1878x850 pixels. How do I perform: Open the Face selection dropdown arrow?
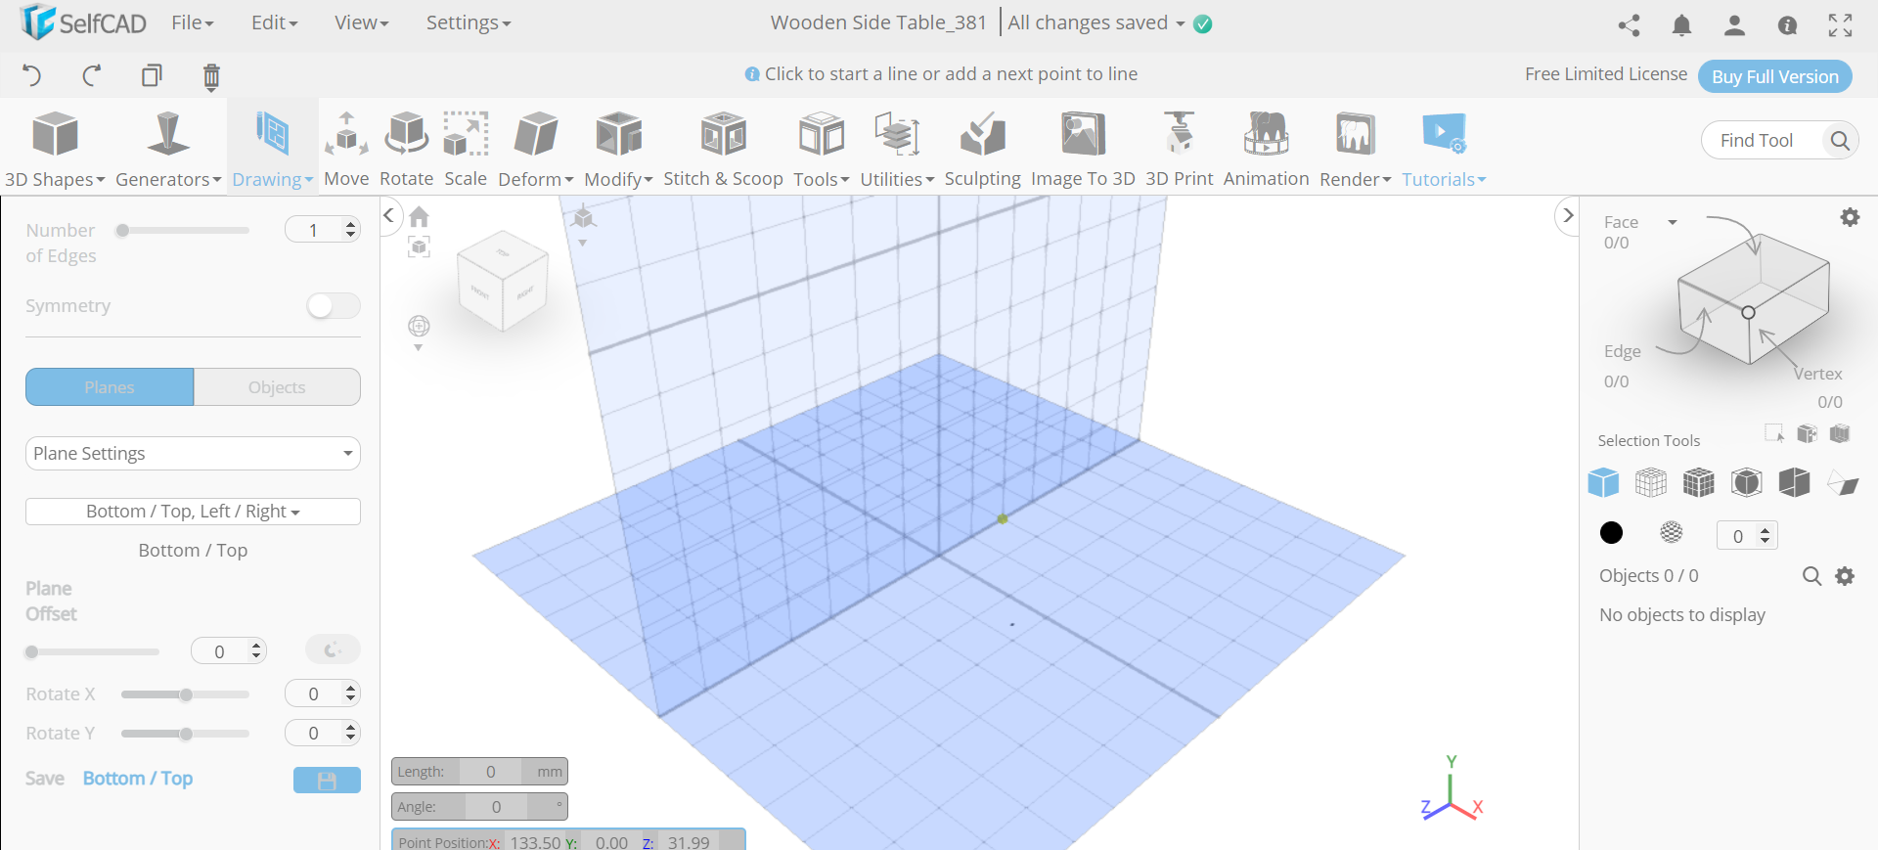tap(1673, 222)
